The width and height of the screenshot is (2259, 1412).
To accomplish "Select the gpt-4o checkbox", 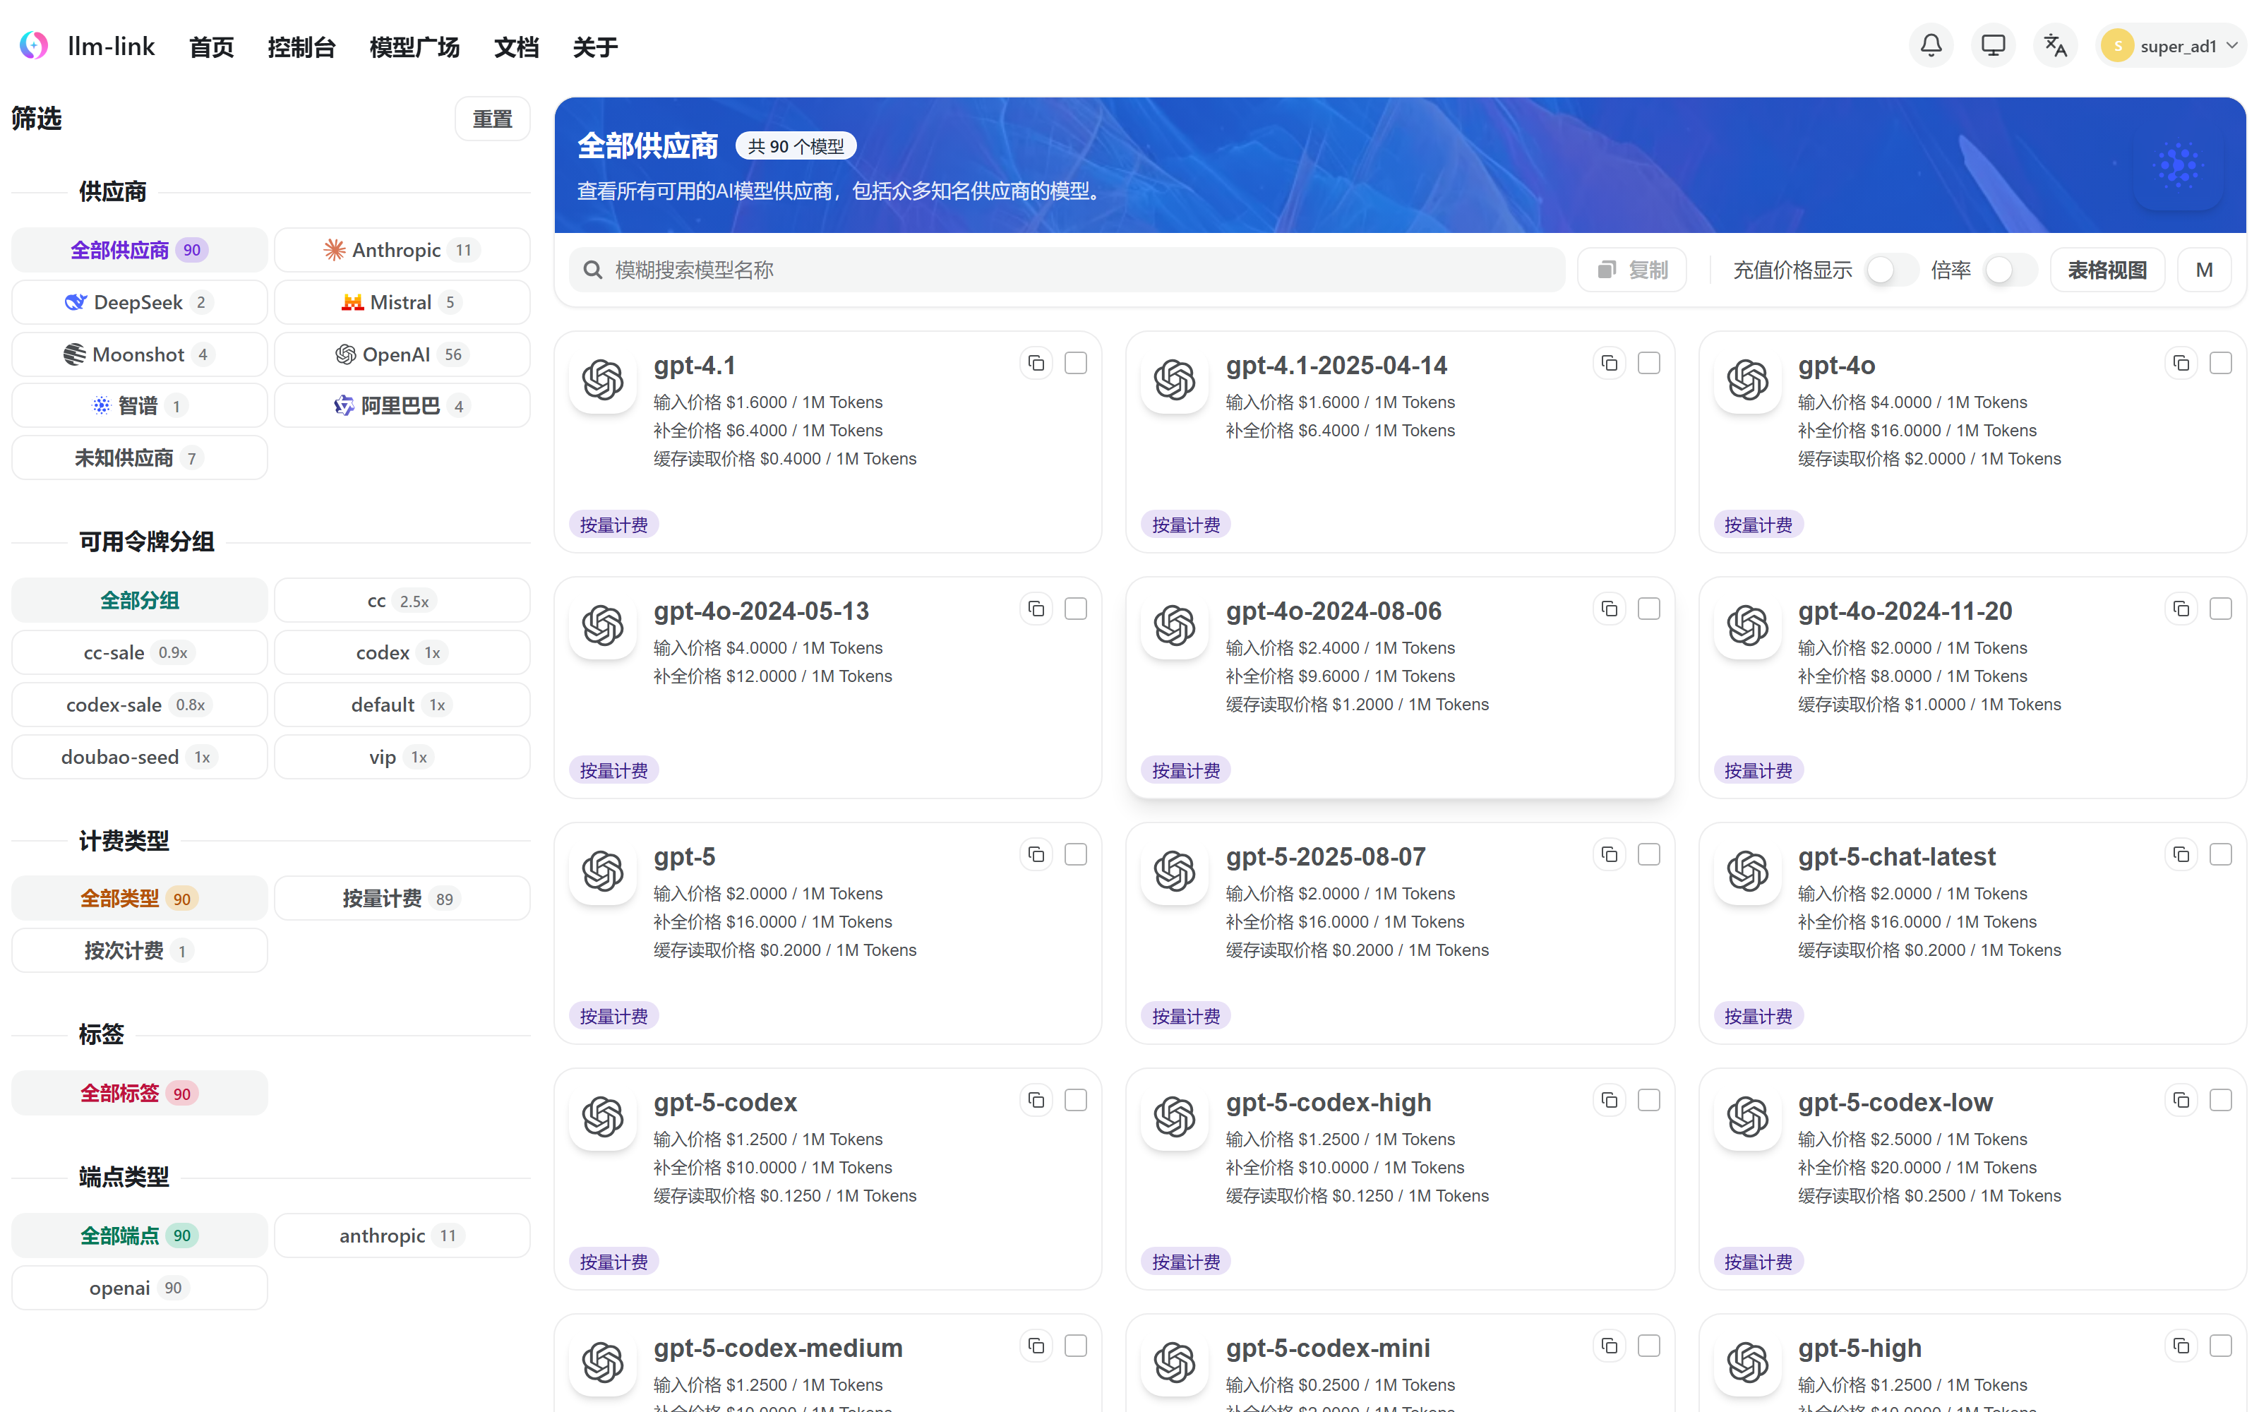I will click(2219, 364).
